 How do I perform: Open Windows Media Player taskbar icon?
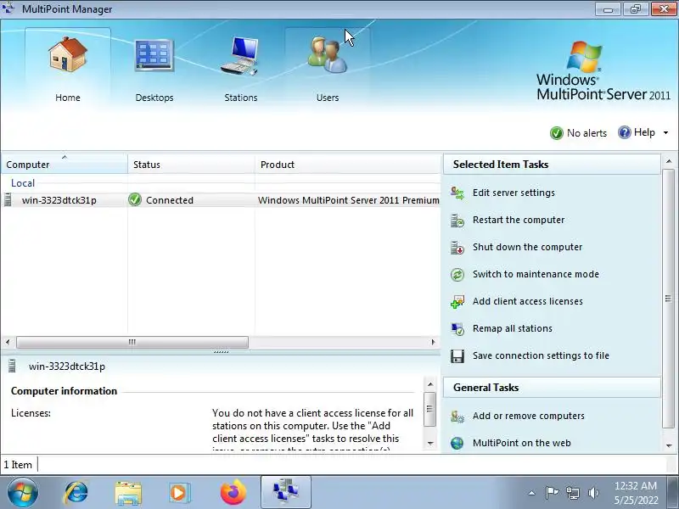tap(178, 493)
